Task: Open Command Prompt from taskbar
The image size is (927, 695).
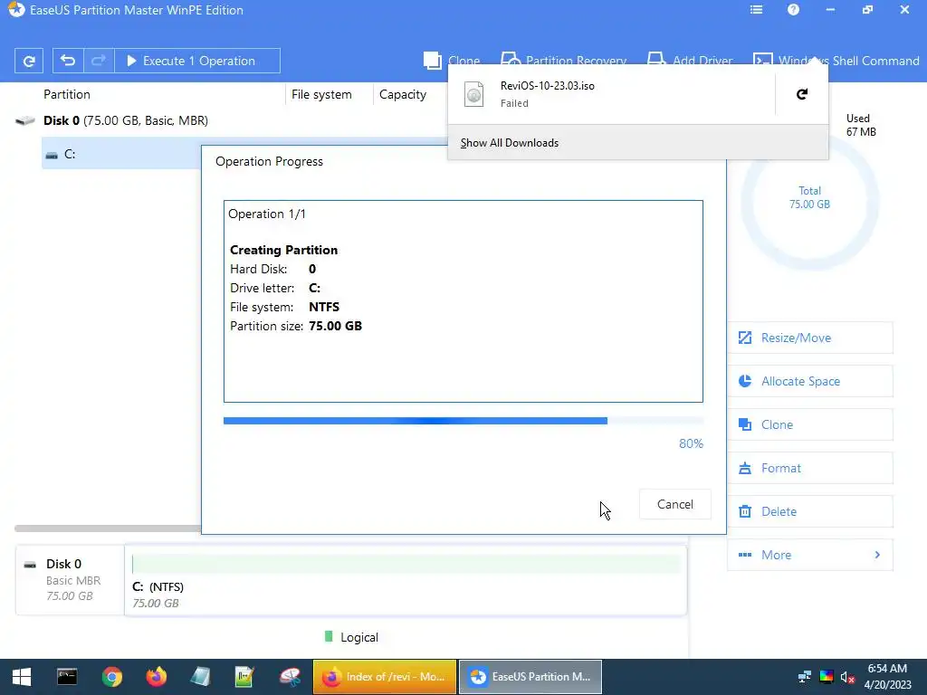Action: click(67, 677)
